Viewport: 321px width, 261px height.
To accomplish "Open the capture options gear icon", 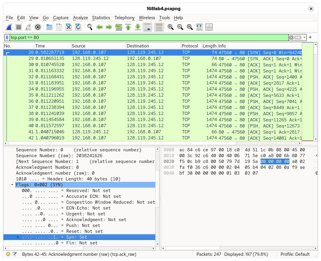I will pos(38,27).
